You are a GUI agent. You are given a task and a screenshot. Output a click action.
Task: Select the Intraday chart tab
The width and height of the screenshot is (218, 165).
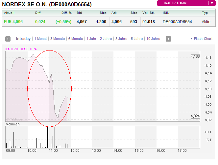[23, 39]
